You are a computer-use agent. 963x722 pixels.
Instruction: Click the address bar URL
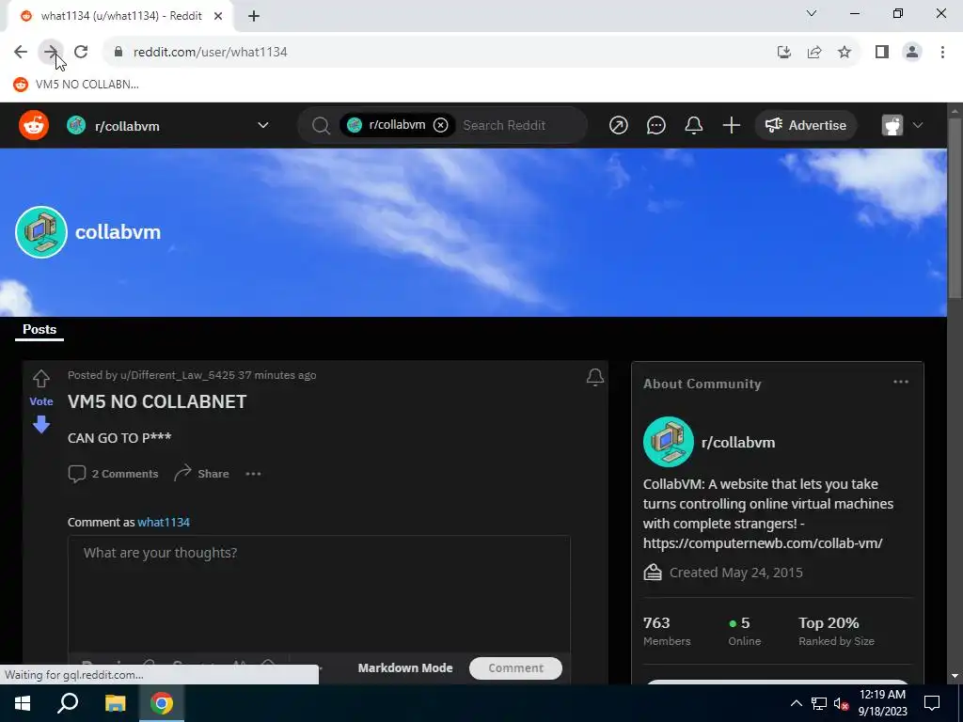click(x=210, y=52)
